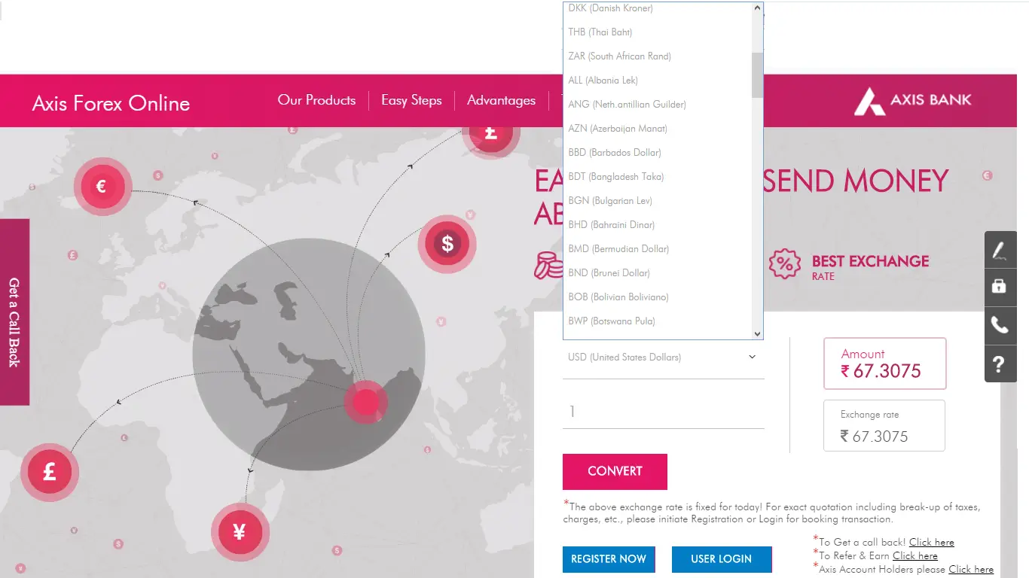1029x578 pixels.
Task: Select THB (Thai Baht) from currency list
Action: click(x=600, y=32)
